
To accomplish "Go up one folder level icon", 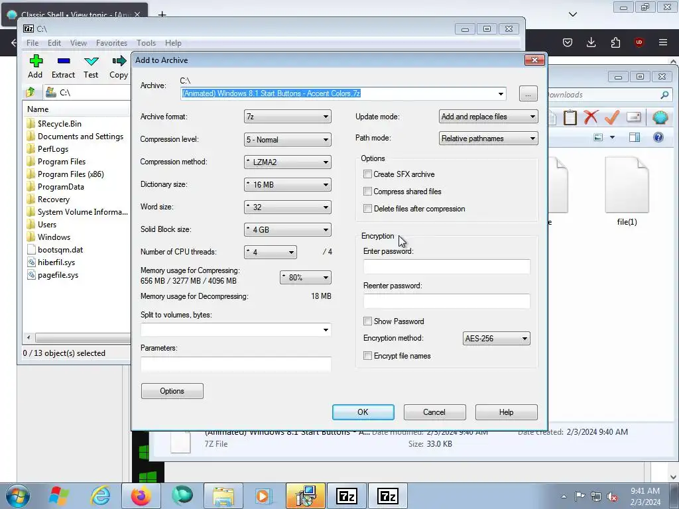I will pos(31,92).
